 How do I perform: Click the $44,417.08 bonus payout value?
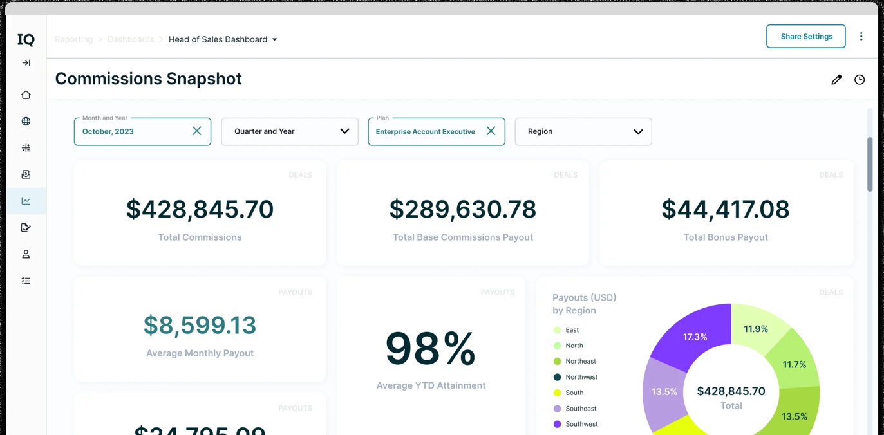(x=726, y=209)
